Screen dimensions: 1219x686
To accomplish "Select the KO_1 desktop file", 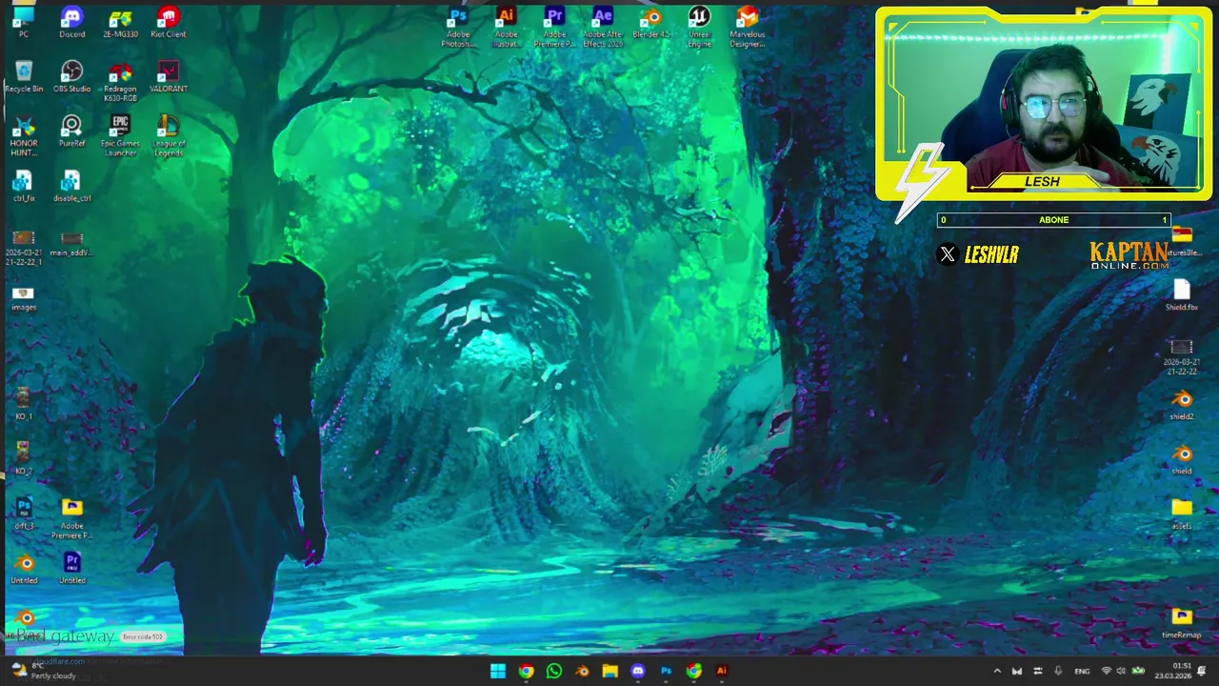I will coord(24,404).
